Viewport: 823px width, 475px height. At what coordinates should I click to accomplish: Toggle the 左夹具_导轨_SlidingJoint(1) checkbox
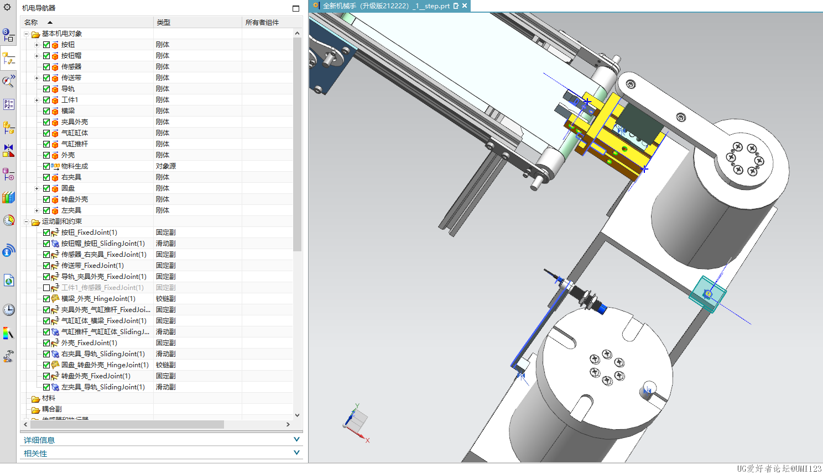click(x=46, y=387)
